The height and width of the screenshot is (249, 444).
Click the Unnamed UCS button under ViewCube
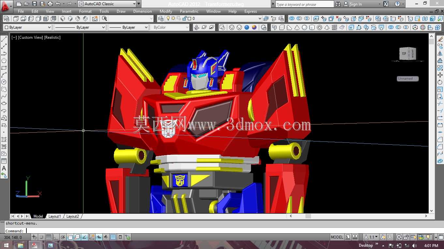(x=407, y=79)
